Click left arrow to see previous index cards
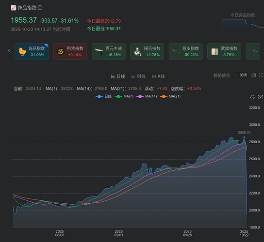Screen dimensions: 264x242 point(9,51)
